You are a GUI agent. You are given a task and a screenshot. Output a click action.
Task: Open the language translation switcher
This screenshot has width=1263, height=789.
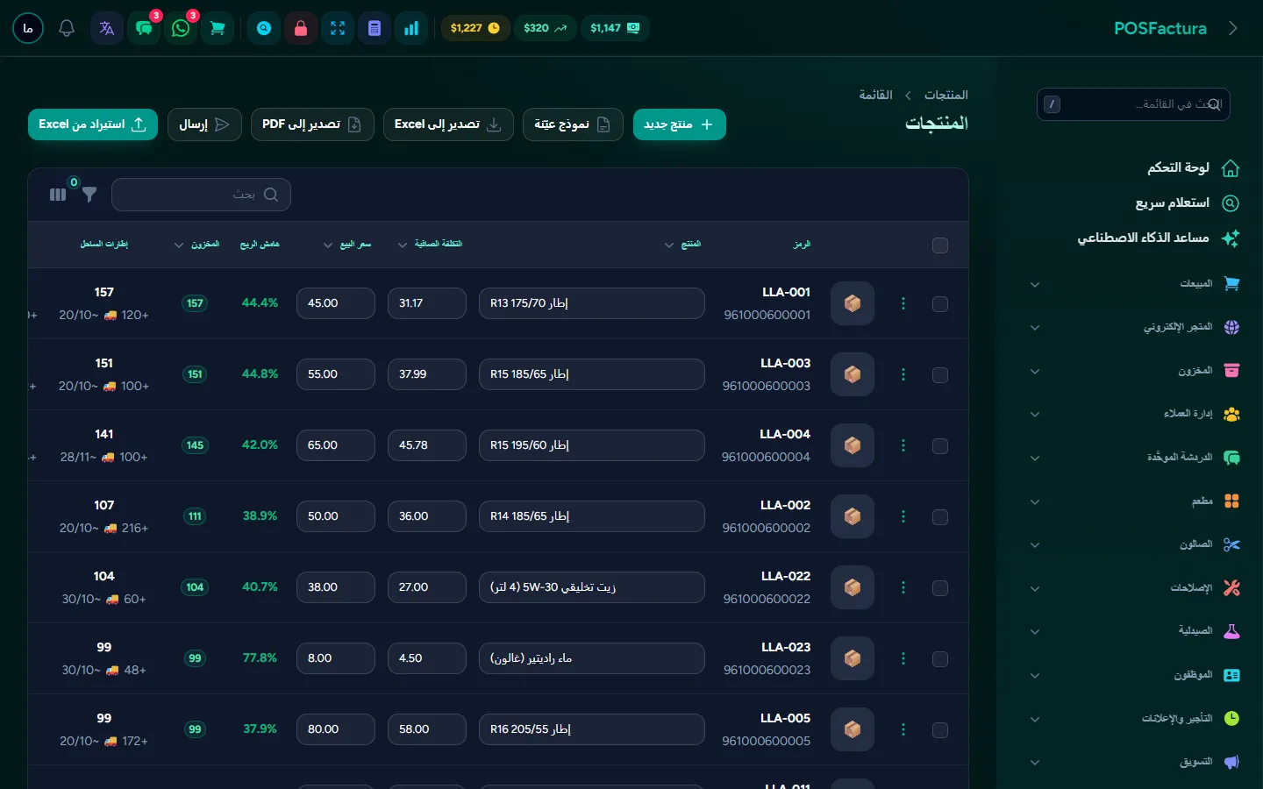(107, 28)
